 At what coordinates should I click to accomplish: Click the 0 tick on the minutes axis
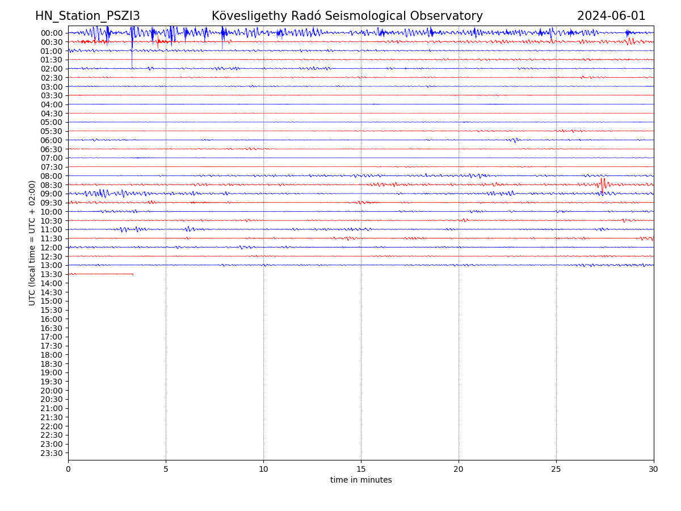click(x=68, y=469)
